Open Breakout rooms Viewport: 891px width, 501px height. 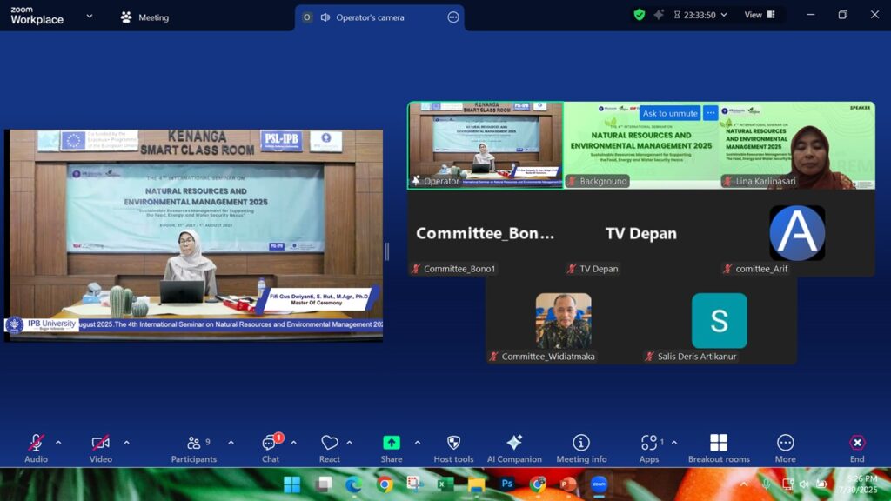(x=719, y=447)
